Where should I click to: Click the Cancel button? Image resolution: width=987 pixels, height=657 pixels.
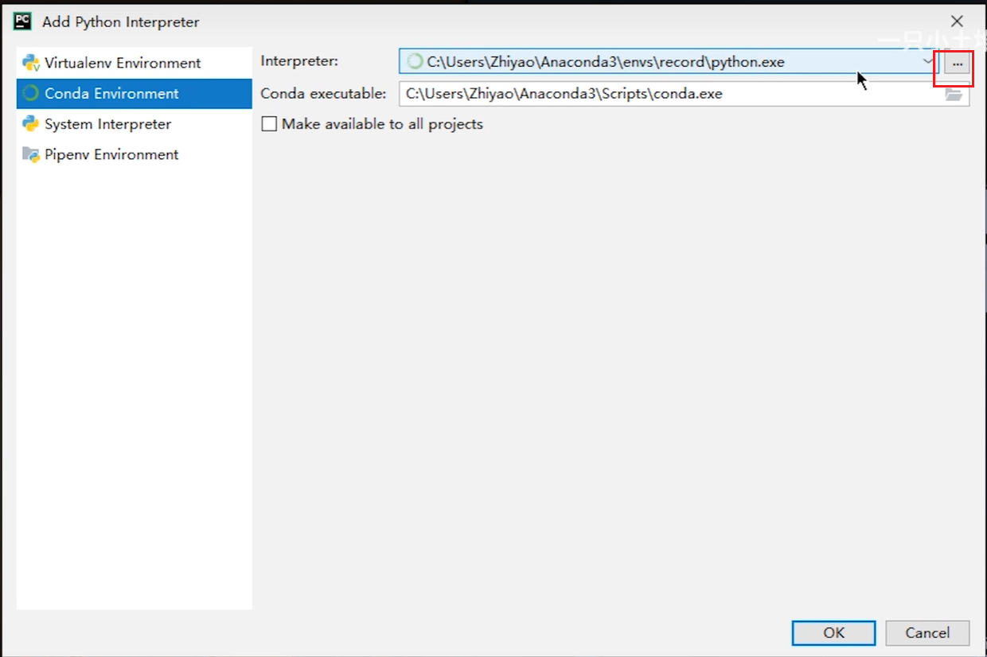tap(927, 633)
